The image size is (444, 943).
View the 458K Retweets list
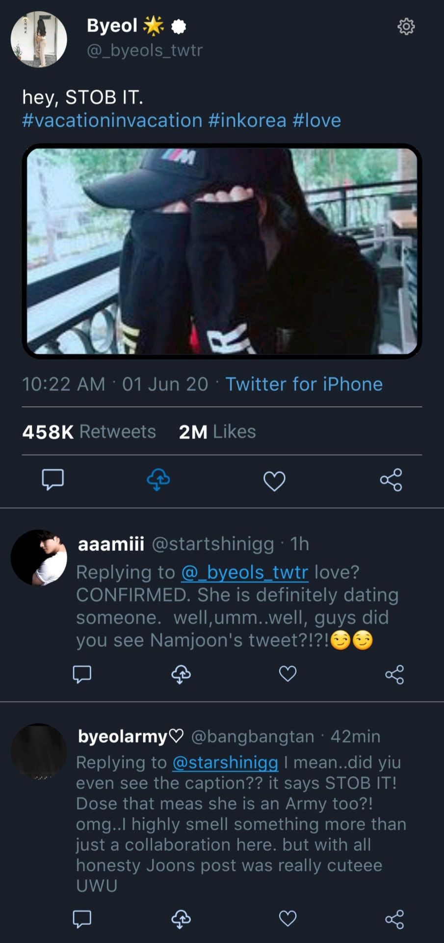[x=89, y=432]
